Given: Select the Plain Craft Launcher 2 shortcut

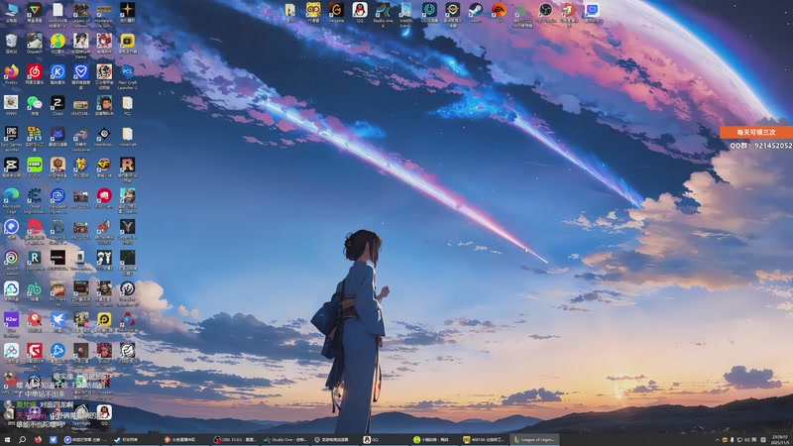Looking at the screenshot, I should coord(128,75).
